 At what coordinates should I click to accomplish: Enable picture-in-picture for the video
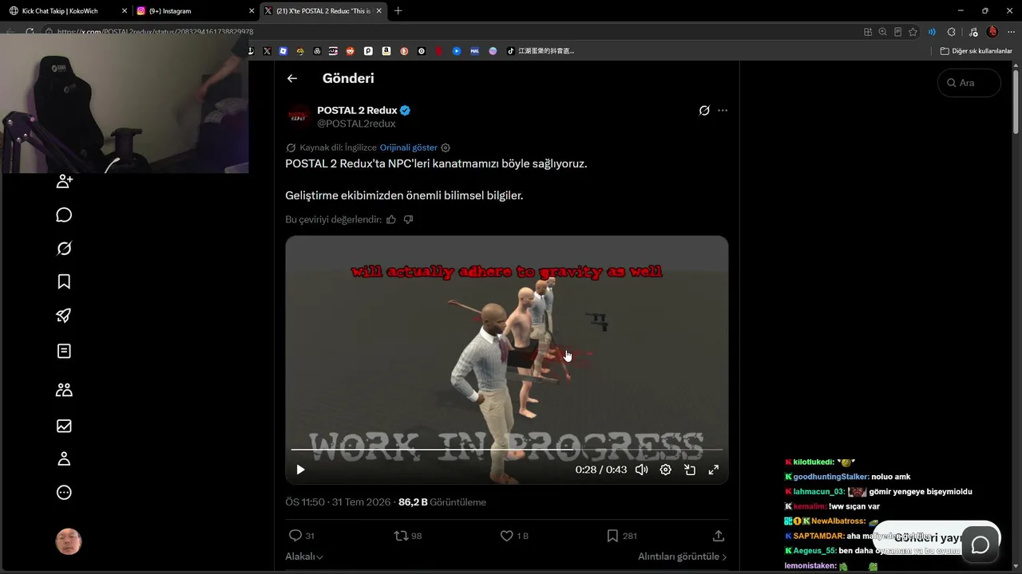tap(690, 470)
